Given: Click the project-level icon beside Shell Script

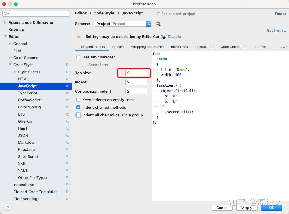Looking at the screenshot, I should (x=67, y=157).
